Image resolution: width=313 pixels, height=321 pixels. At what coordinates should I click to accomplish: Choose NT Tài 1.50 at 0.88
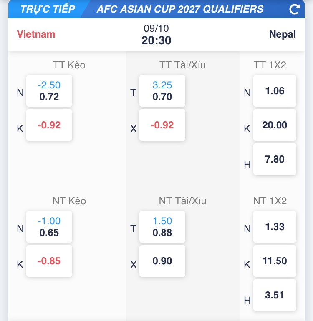(162, 227)
